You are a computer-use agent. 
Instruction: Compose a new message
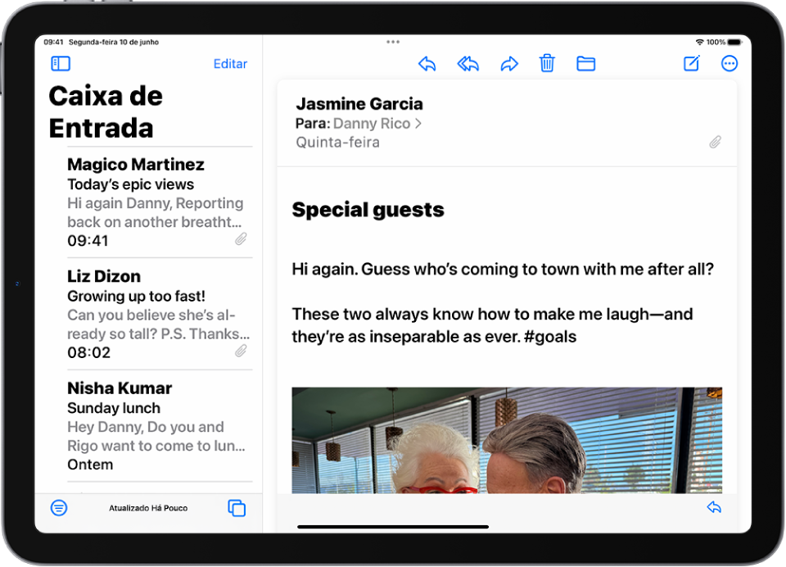click(692, 63)
